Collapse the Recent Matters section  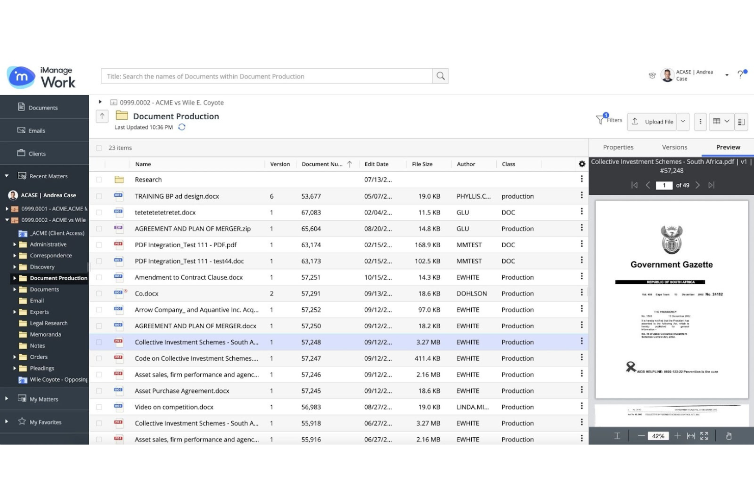[x=6, y=175]
